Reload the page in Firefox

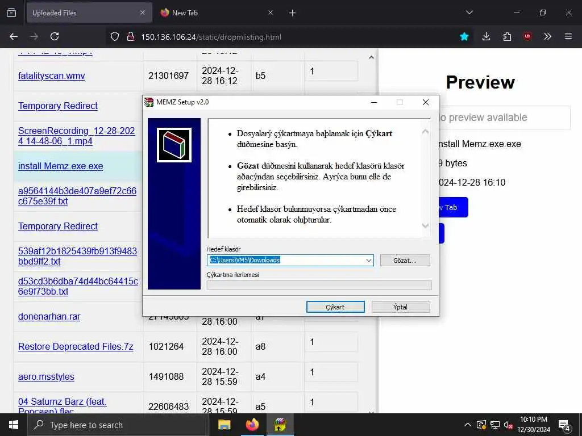(55, 36)
